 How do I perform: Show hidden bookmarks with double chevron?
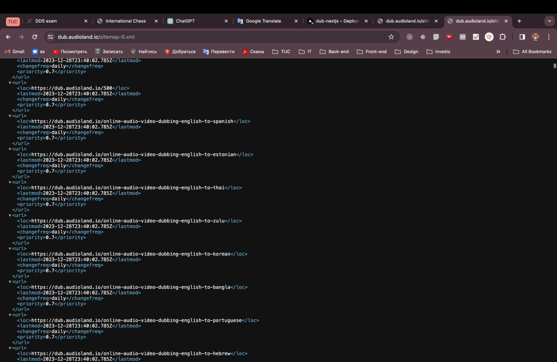[x=498, y=51]
